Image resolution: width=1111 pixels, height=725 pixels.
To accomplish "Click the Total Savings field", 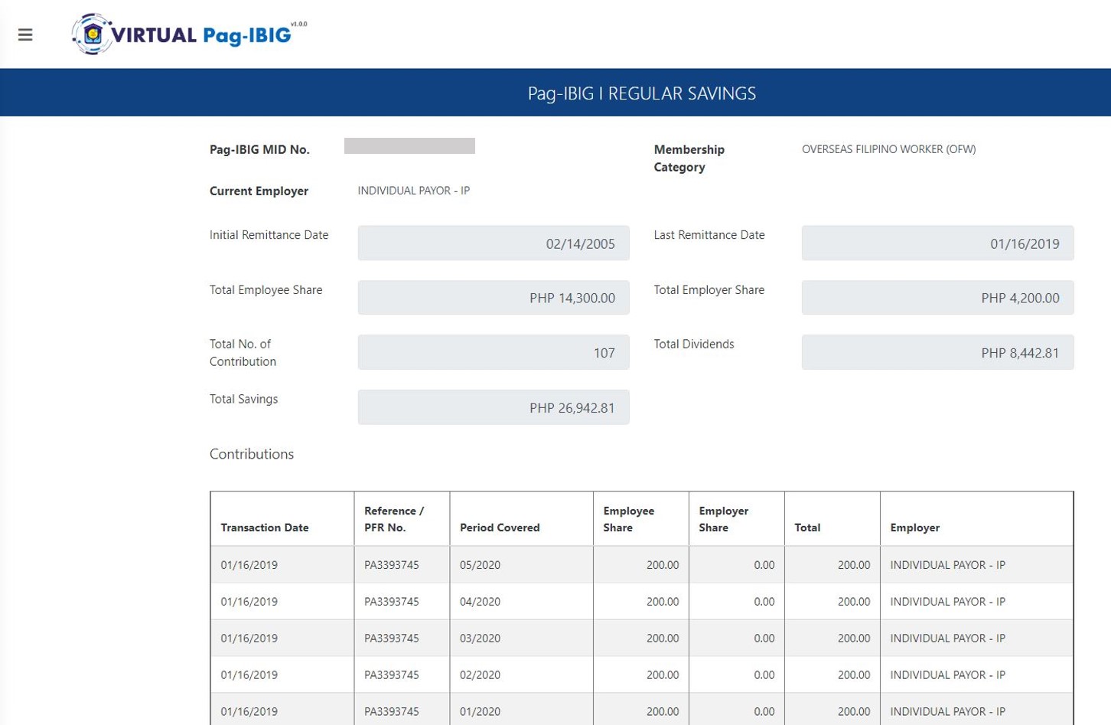I will click(494, 407).
